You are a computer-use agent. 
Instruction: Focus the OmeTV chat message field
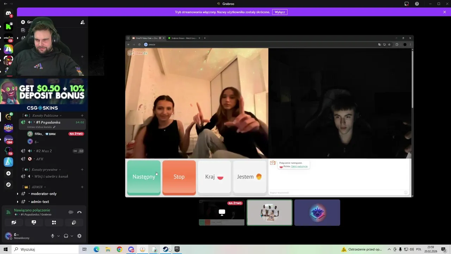[336, 193]
